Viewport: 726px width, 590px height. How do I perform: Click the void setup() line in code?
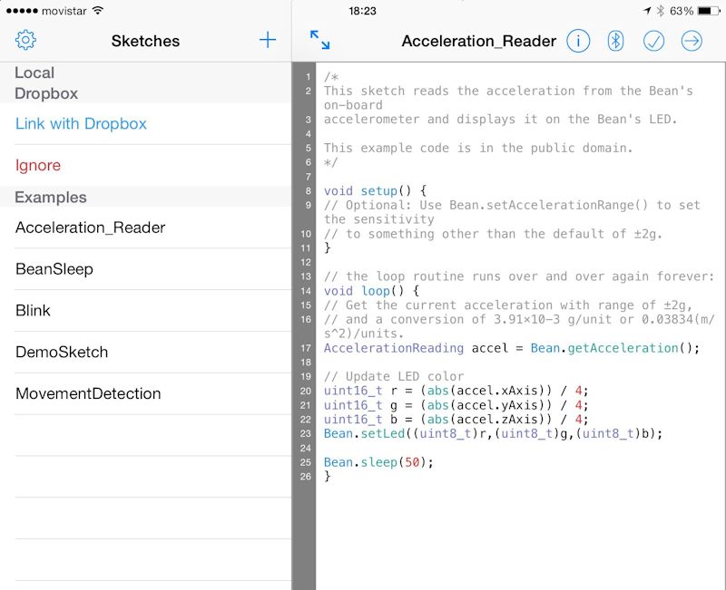pyautogui.click(x=375, y=190)
